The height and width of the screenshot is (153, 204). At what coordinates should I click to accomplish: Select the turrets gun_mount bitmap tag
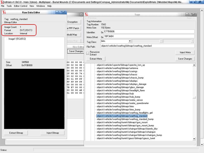coord(122,122)
